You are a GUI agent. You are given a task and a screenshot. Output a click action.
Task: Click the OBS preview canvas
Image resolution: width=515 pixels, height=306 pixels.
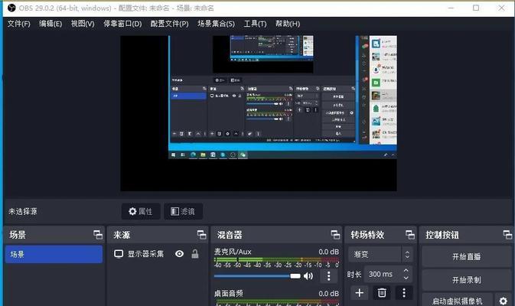(259, 113)
